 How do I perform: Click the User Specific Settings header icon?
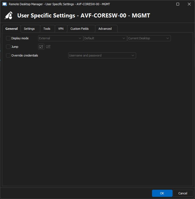coord(9,16)
